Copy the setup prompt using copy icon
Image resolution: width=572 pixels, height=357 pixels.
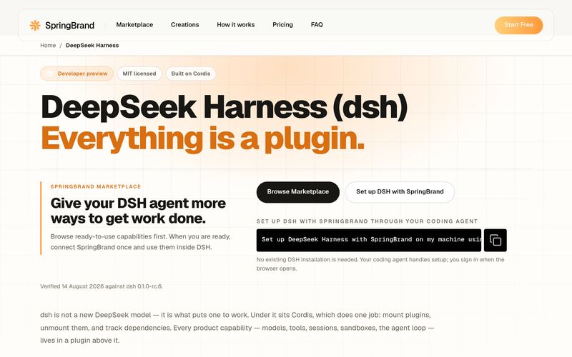[495, 240]
